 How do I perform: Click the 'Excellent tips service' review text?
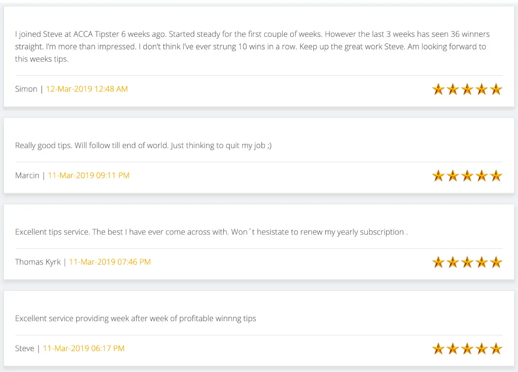212,232
